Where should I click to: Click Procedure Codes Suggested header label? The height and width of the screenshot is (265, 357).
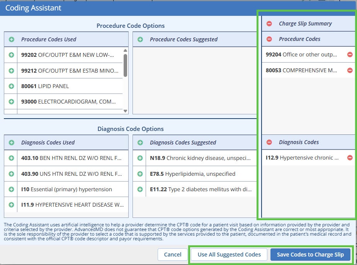(184, 39)
